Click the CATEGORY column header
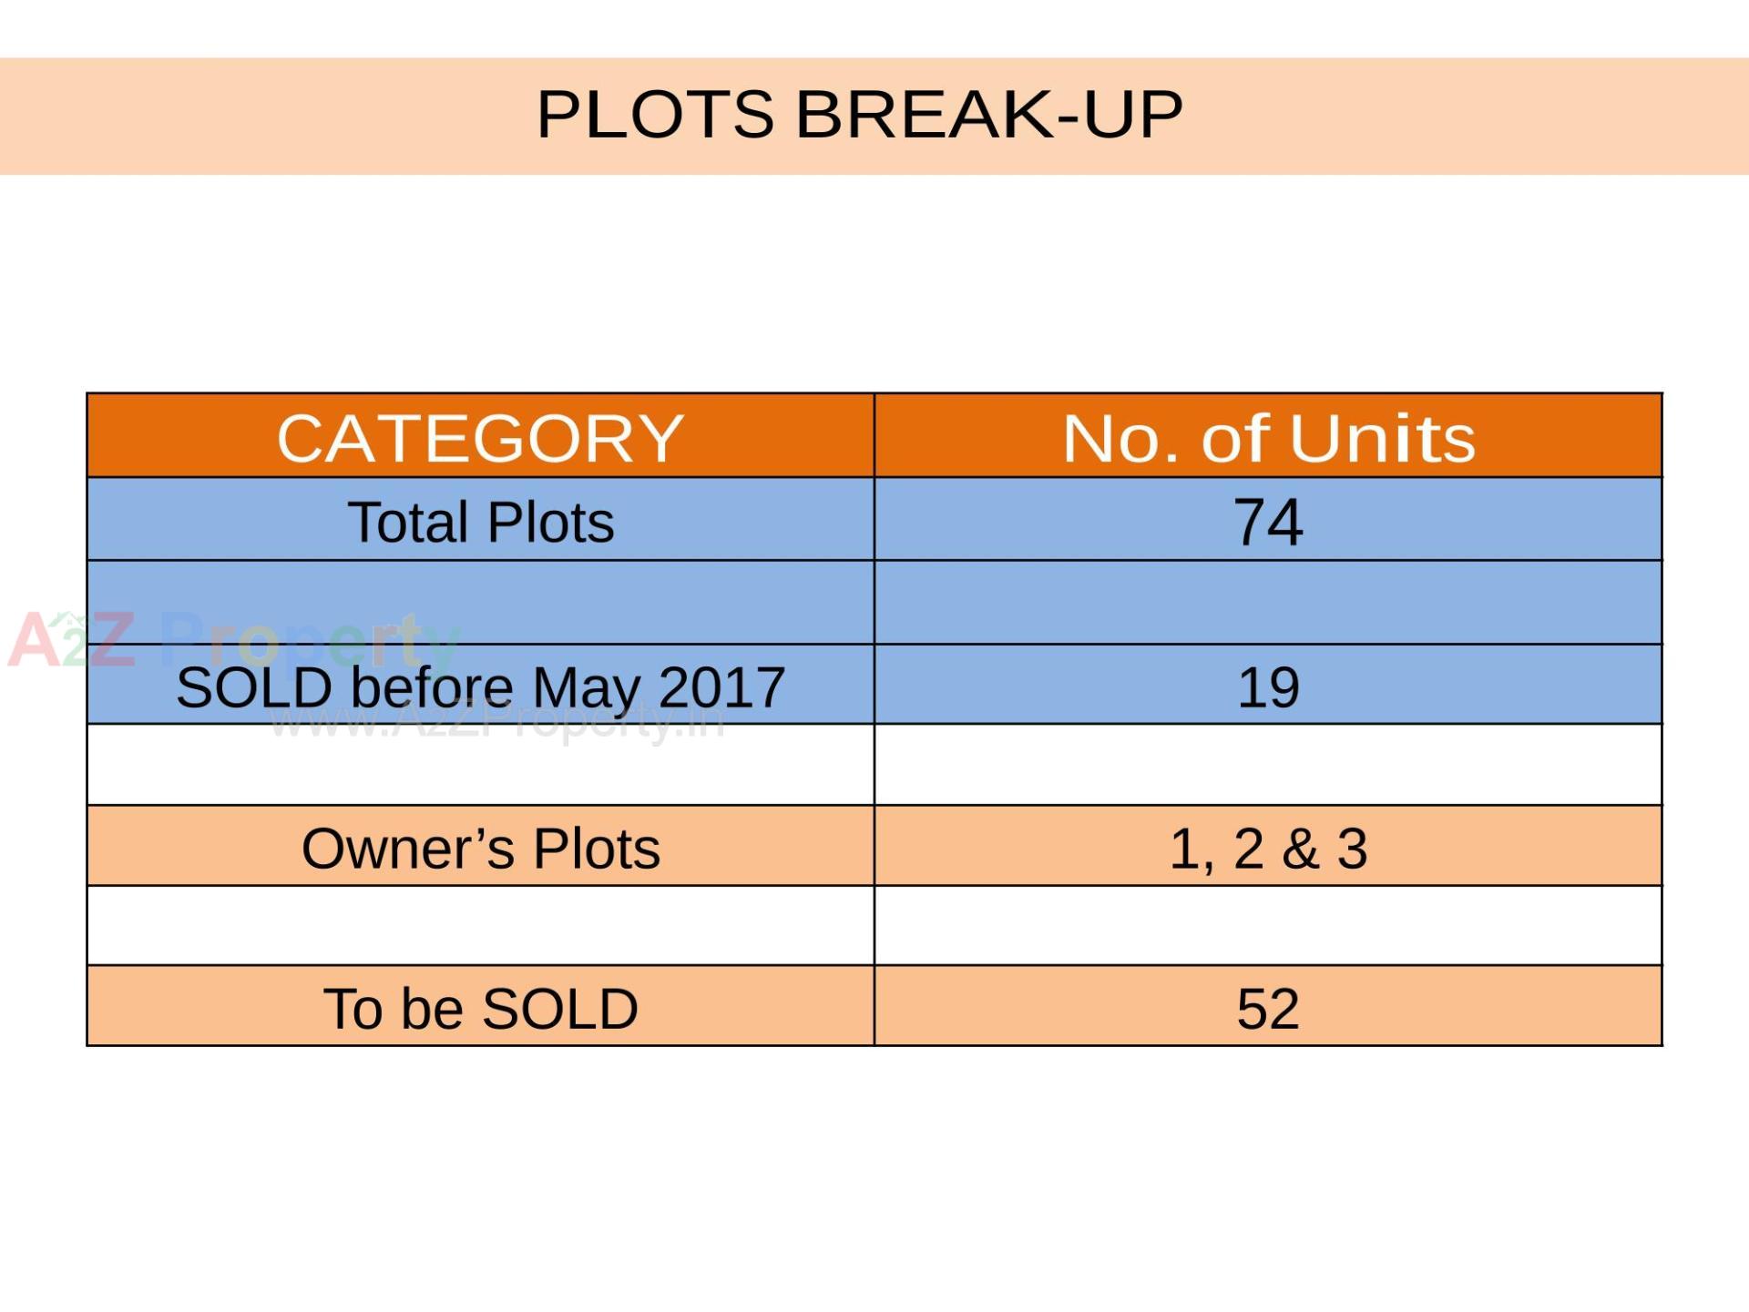The height and width of the screenshot is (1312, 1749). 480,438
